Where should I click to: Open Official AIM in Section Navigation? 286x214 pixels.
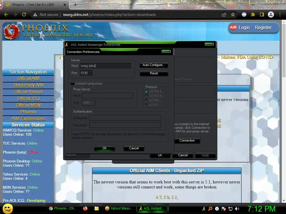(28, 79)
